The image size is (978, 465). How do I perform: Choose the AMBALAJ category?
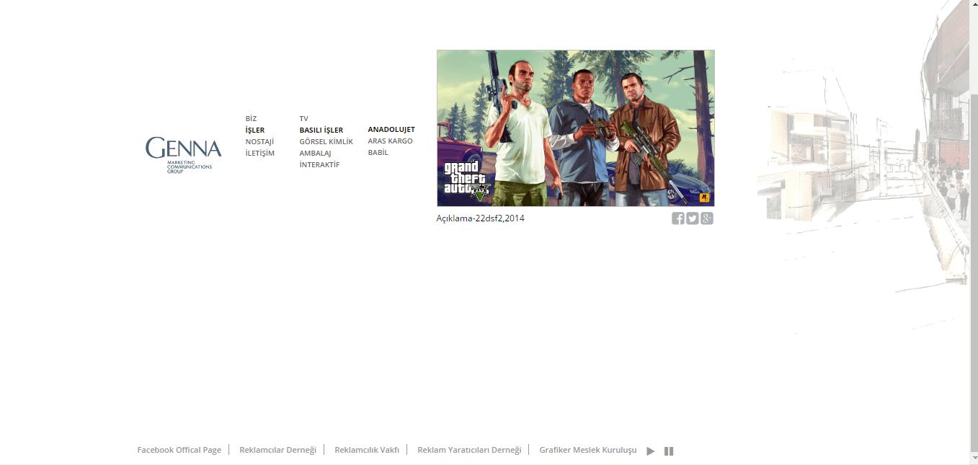pos(315,154)
